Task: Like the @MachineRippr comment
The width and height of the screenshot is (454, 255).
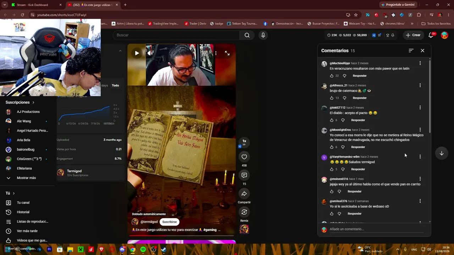Action: tap(332, 76)
